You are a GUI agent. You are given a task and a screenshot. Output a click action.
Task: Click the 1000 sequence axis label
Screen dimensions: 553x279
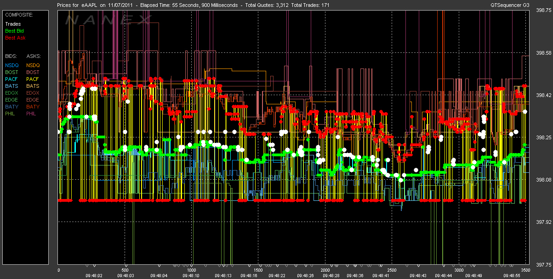[191, 270]
